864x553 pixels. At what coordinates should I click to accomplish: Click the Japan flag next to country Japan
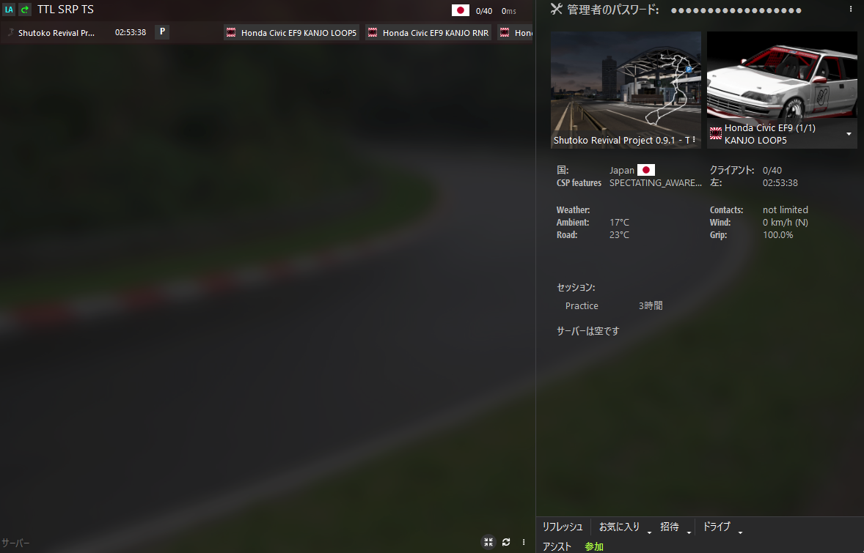click(x=645, y=170)
